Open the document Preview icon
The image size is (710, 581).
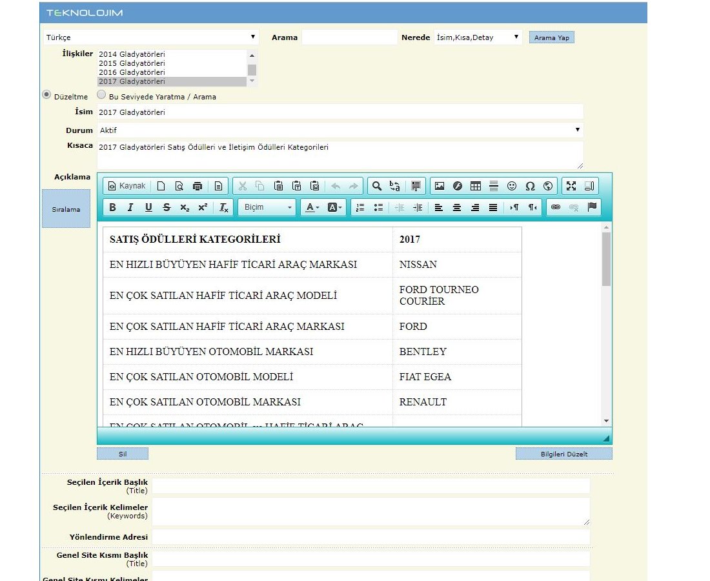point(179,186)
